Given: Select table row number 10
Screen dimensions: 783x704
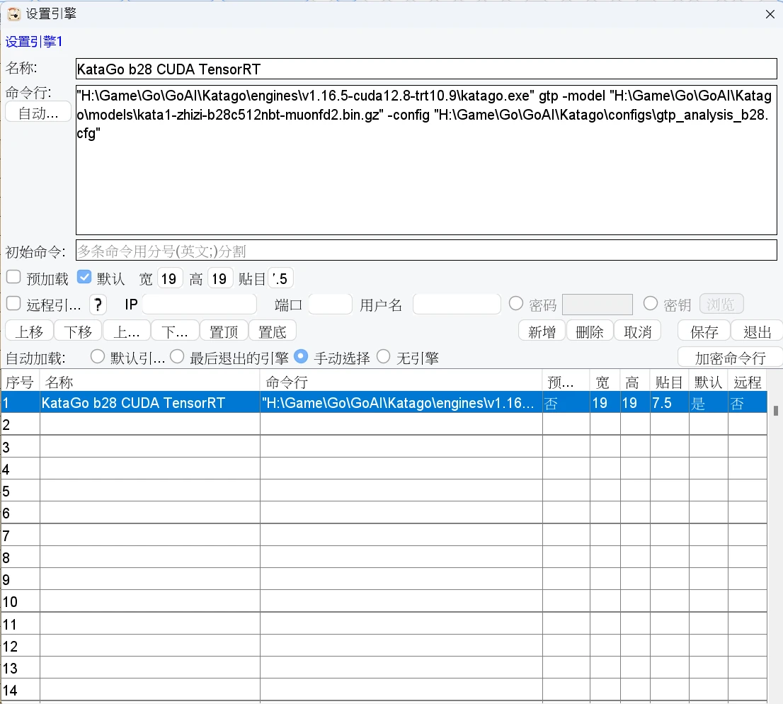Looking at the screenshot, I should click(x=384, y=601).
